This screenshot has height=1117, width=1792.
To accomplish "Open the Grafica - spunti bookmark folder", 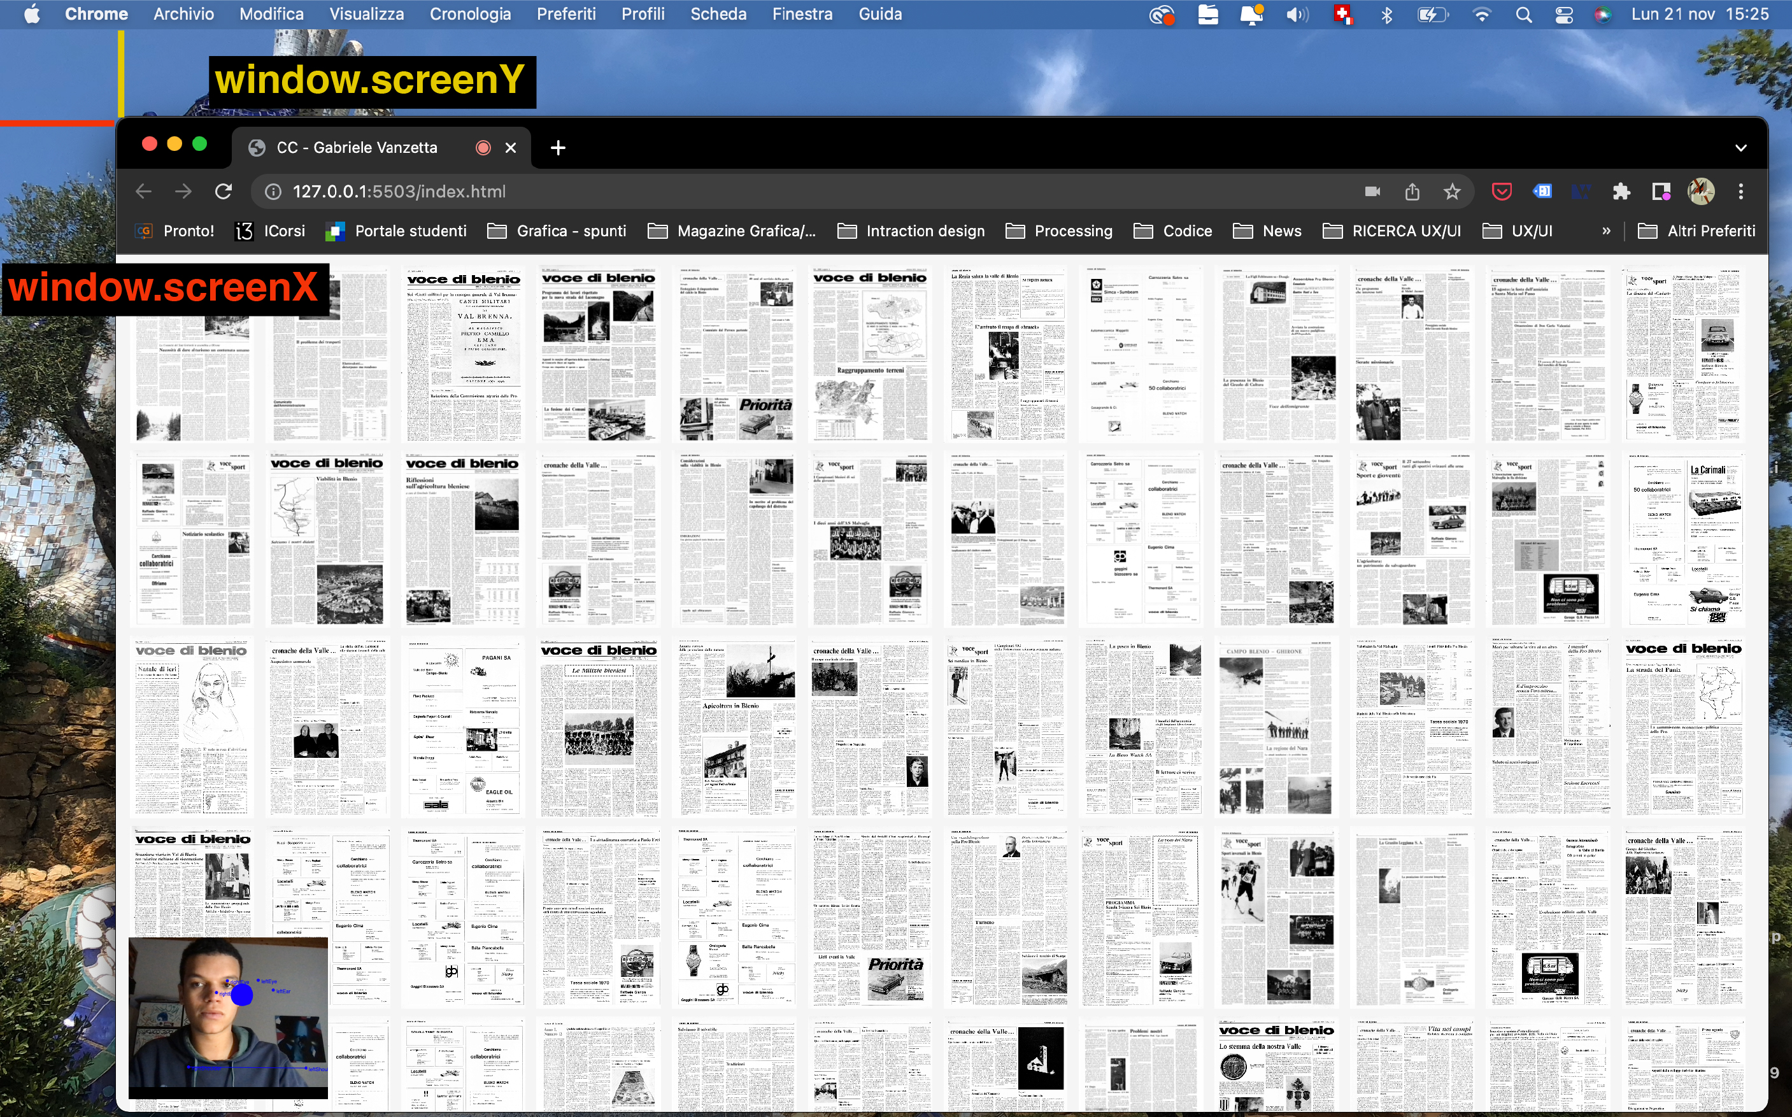I will pos(557,231).
